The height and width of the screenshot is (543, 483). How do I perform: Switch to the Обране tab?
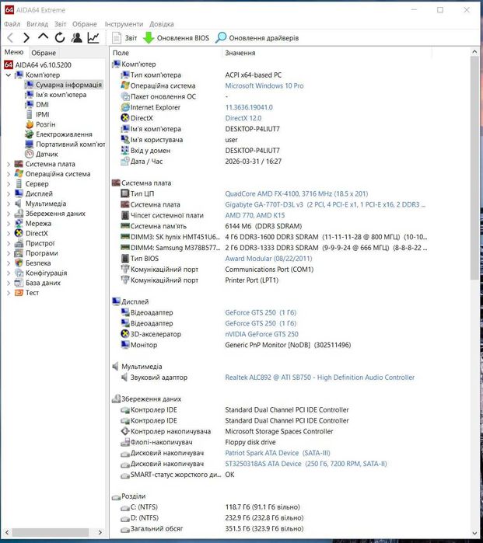[44, 53]
